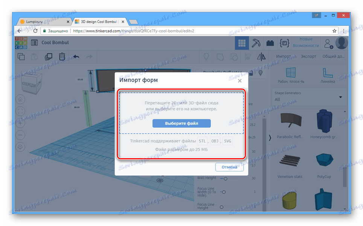Viewport: 363px width, 226px height.
Task: Click the Импорт button in toolbar
Action: point(283,56)
